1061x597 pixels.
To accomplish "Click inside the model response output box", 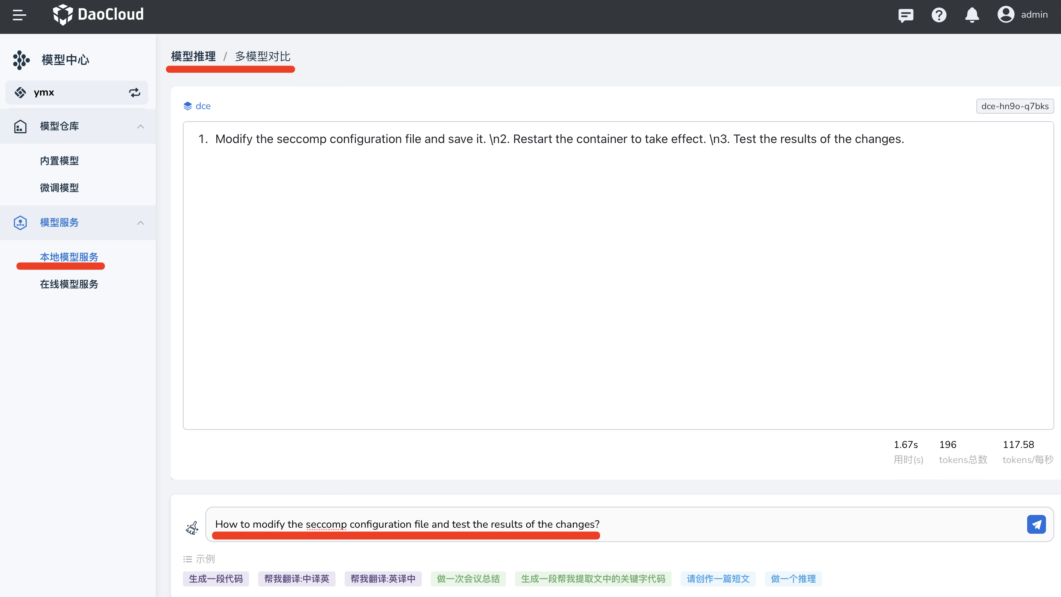I will point(618,276).
